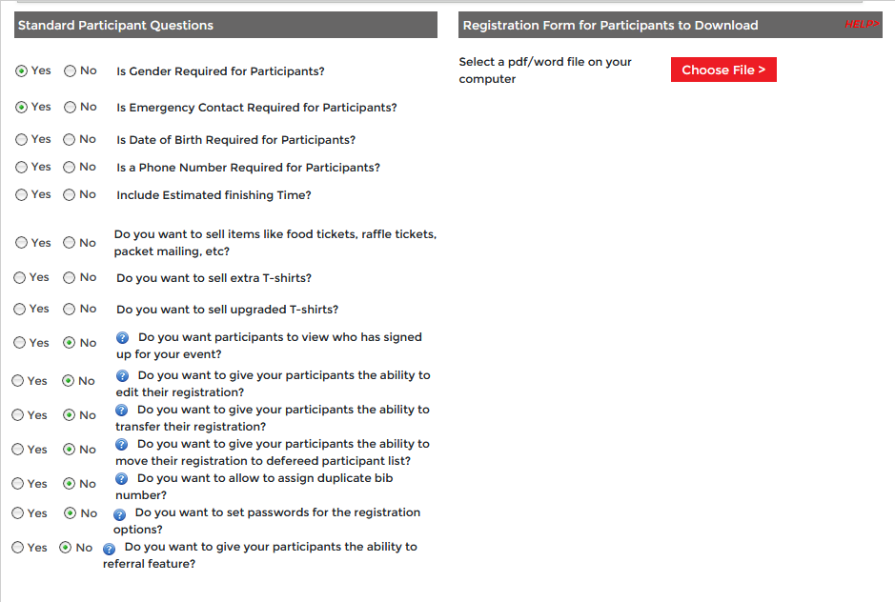Click help icon beside view who signed up question
The image size is (895, 602).
pos(122,337)
